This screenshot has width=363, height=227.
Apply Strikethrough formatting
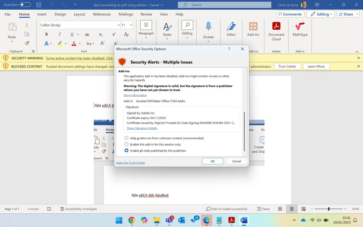click(x=87, y=34)
